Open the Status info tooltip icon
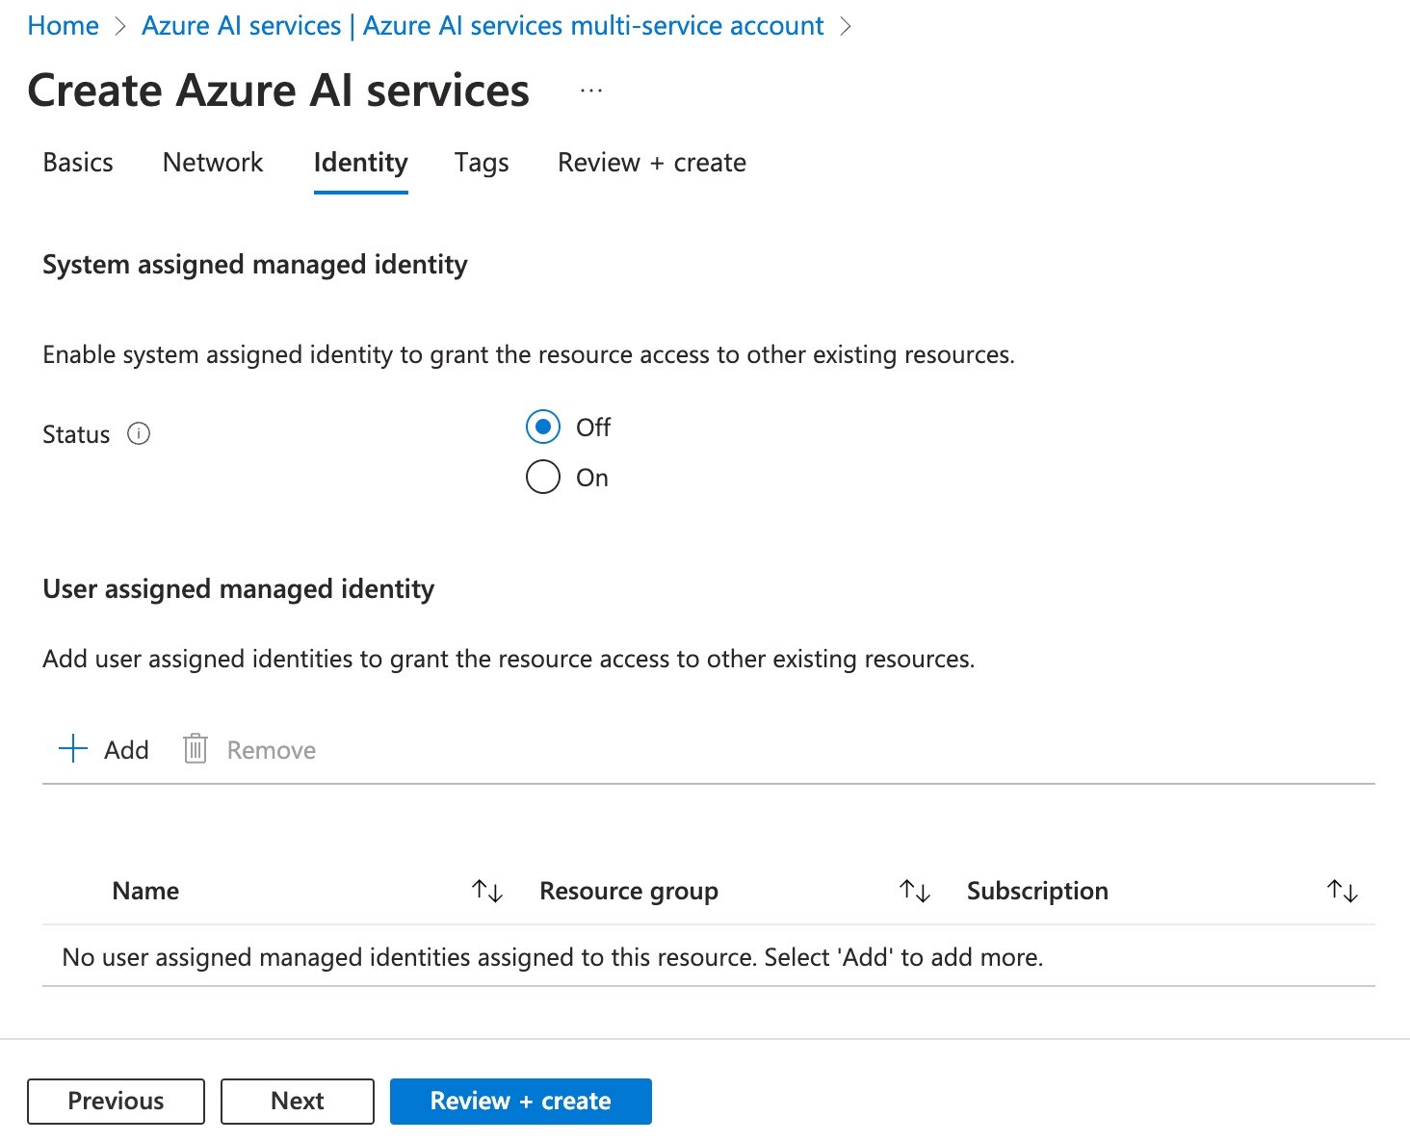This screenshot has width=1410, height=1142. 140,434
